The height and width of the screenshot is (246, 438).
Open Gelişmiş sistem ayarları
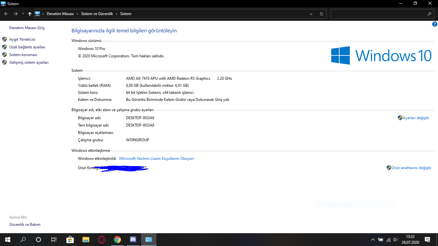tap(29, 62)
